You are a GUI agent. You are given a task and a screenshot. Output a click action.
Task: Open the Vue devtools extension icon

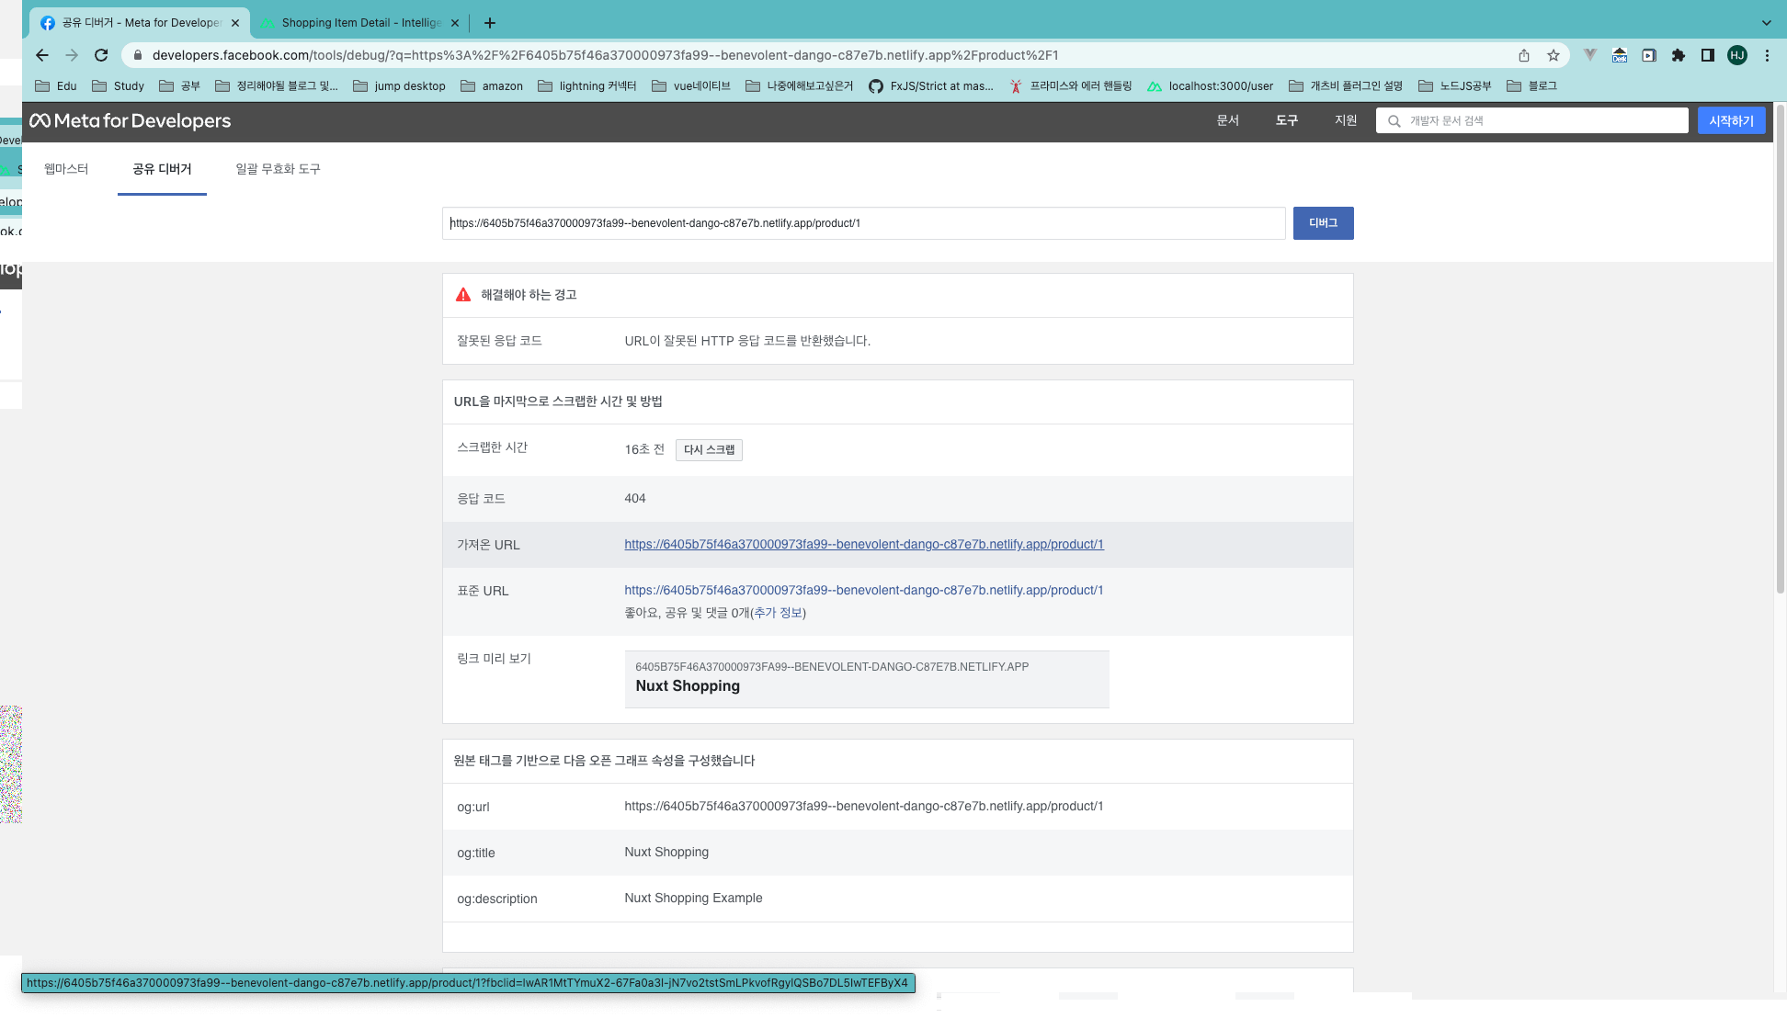pos(1590,55)
